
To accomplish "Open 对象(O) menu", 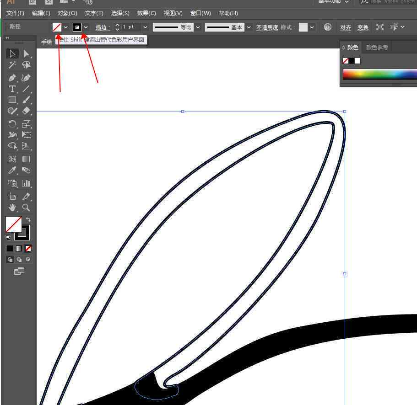I will pyautogui.click(x=67, y=13).
